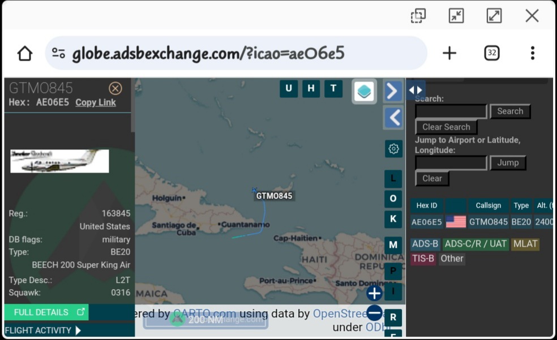Image resolution: width=557 pixels, height=340 pixels.
Task: Click the TIS-B source legend label
Action: (423, 259)
